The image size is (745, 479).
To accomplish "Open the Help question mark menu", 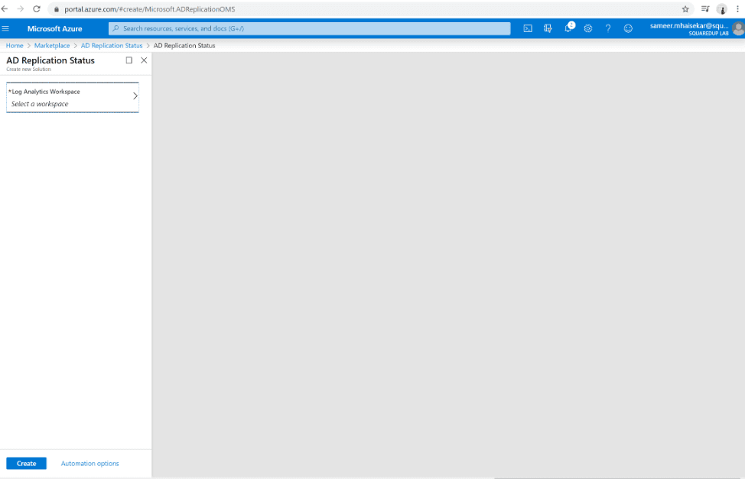I will pyautogui.click(x=608, y=28).
